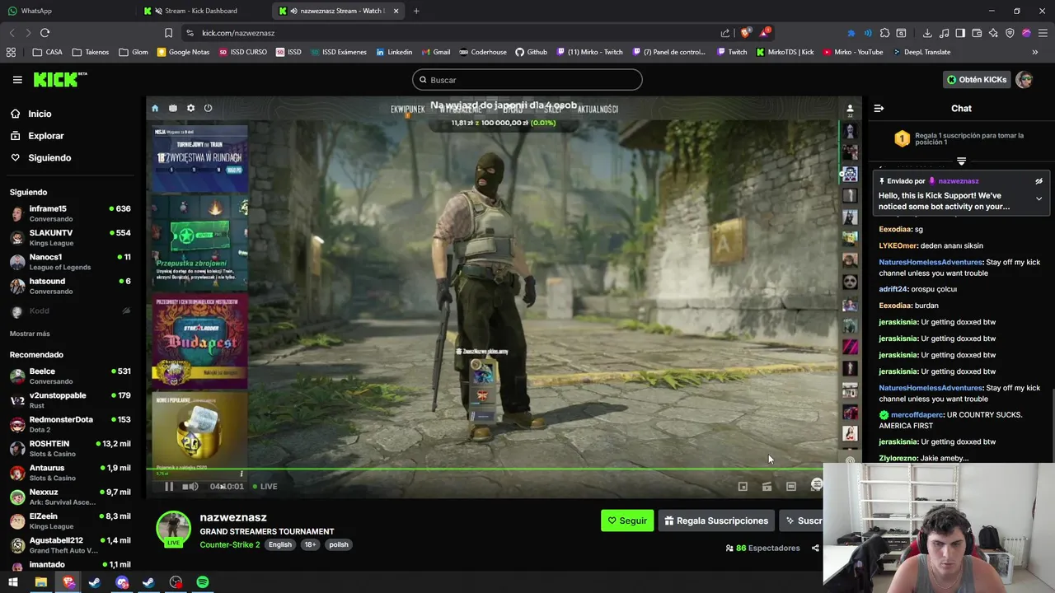Click the poilsh tag
This screenshot has width=1055, height=593.
pos(339,544)
